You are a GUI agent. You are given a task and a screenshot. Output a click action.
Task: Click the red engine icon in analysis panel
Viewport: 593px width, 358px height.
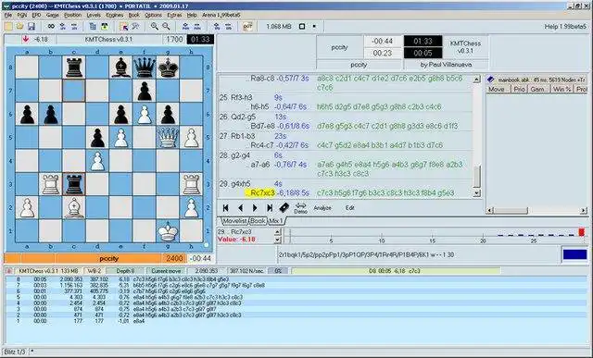pos(9,271)
